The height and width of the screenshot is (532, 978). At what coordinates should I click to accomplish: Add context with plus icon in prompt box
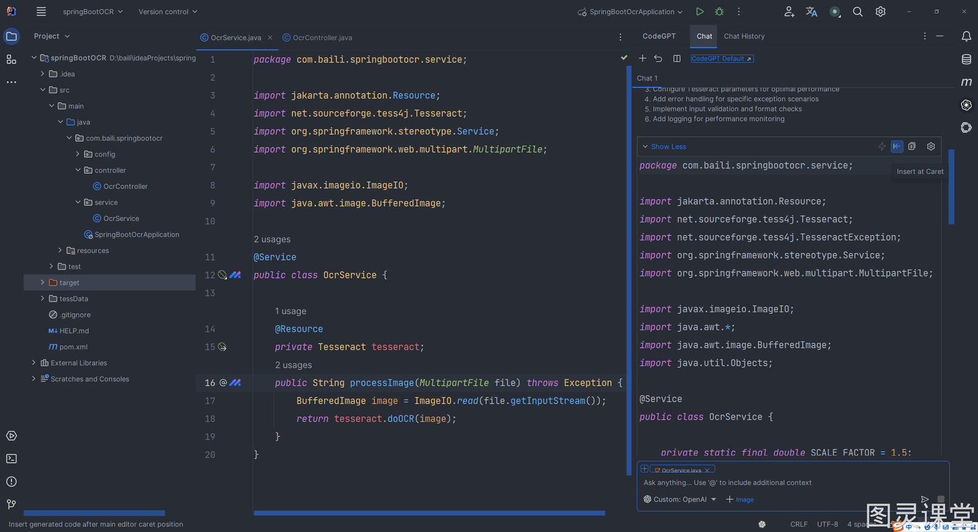[644, 469]
